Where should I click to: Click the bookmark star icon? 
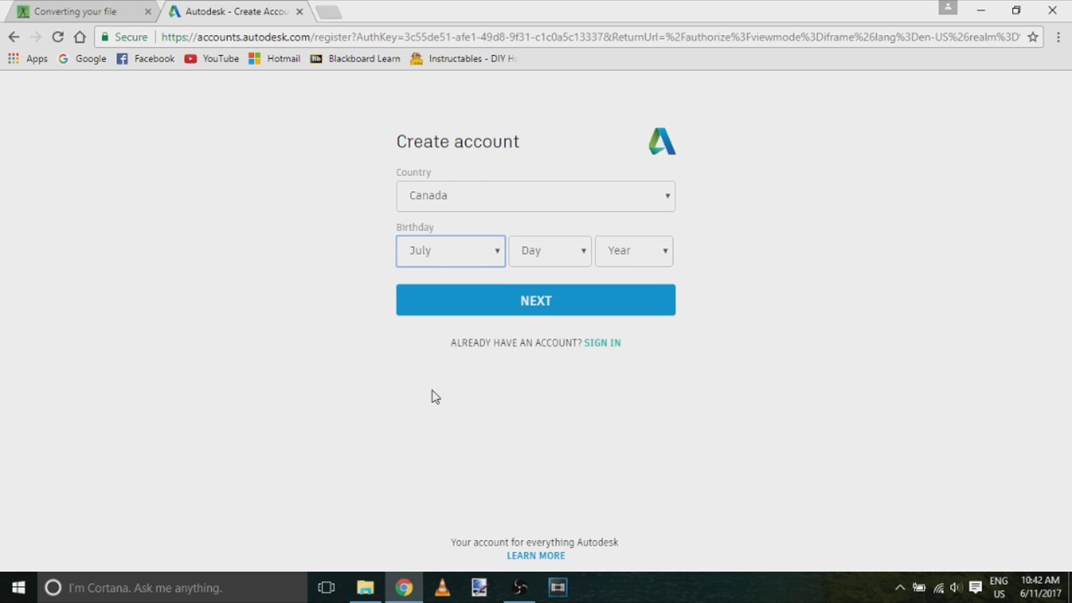point(1033,37)
